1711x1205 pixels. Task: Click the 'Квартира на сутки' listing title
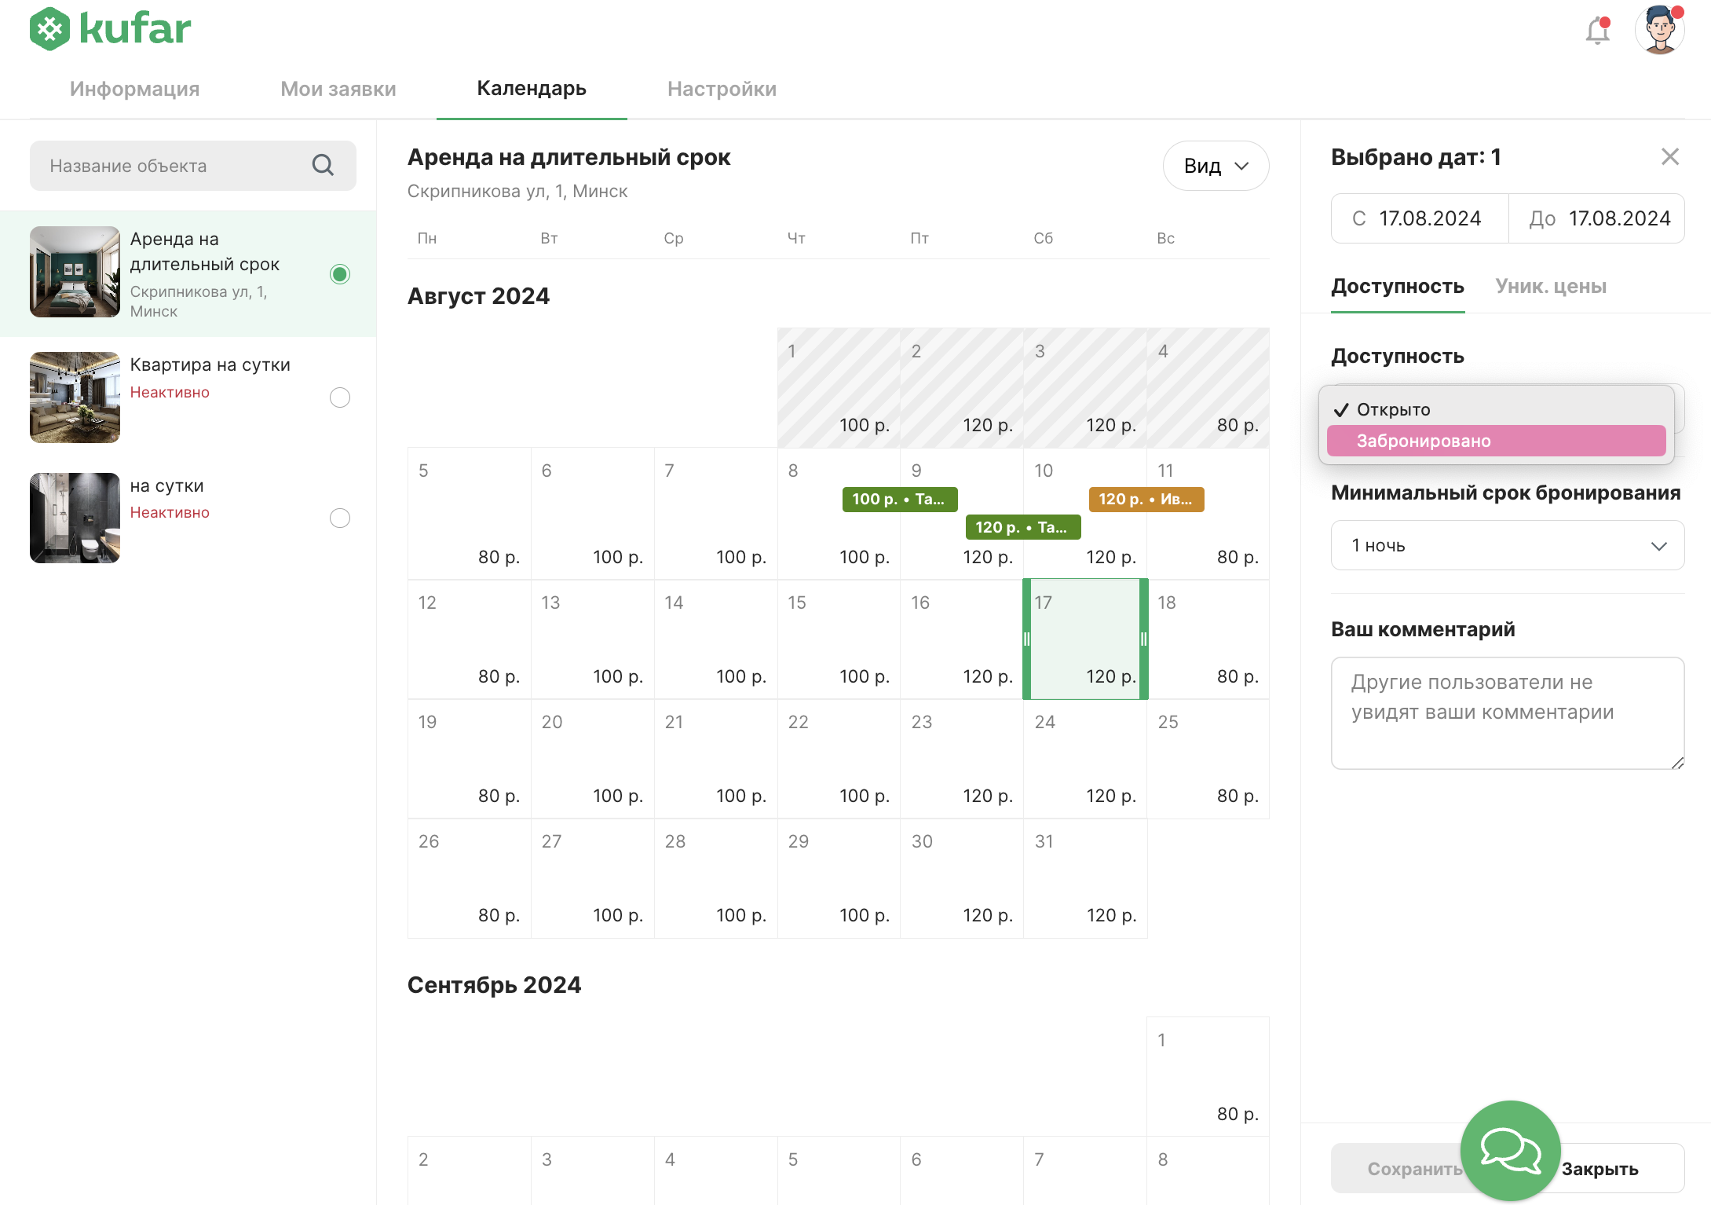(x=210, y=364)
